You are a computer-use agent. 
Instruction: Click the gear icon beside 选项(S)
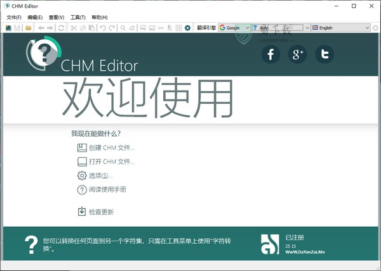click(82, 175)
